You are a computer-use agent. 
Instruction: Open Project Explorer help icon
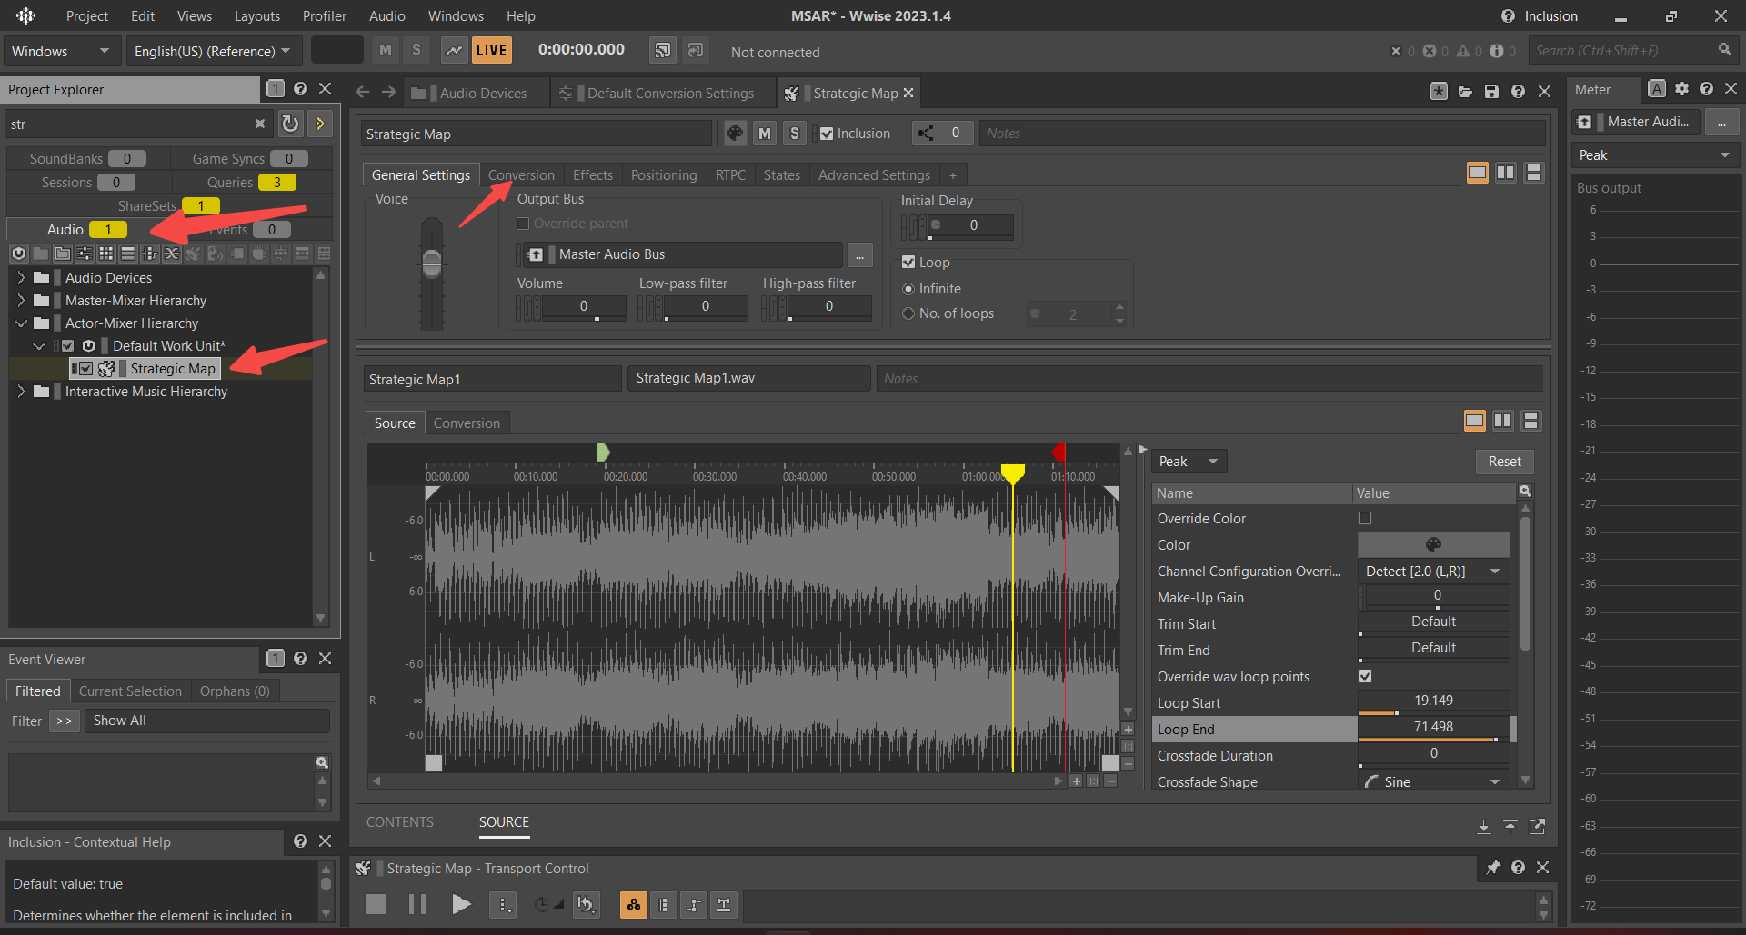click(x=301, y=89)
